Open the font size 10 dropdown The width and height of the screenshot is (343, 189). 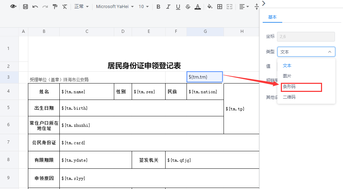pos(144,7)
